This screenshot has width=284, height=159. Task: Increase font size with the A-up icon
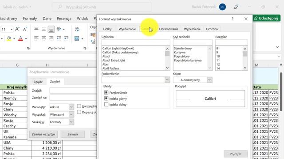point(17,29)
